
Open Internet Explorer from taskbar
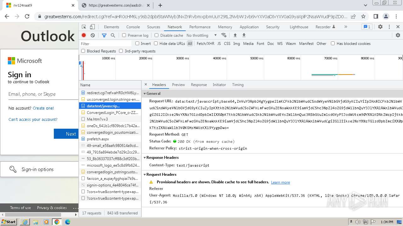[x=25, y=222]
